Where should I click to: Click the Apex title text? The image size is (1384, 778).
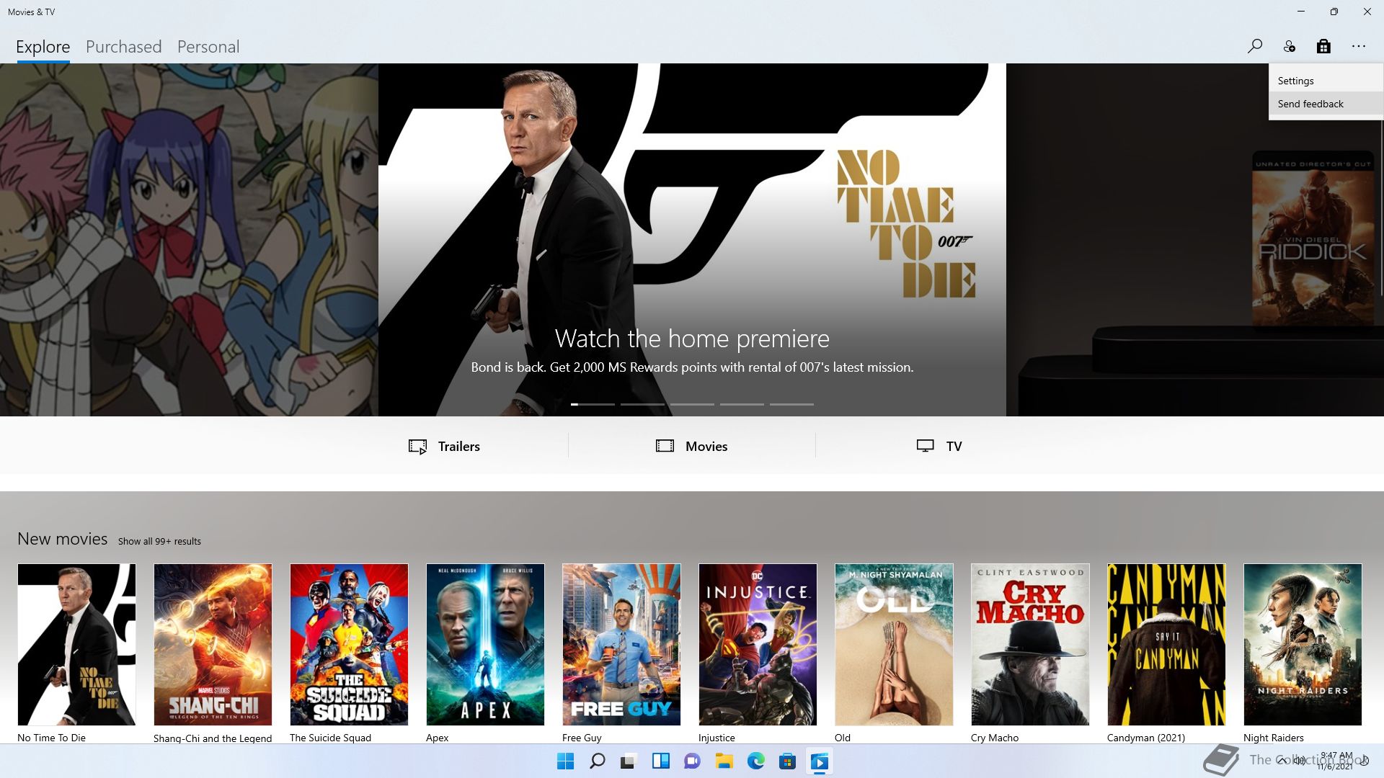437,738
